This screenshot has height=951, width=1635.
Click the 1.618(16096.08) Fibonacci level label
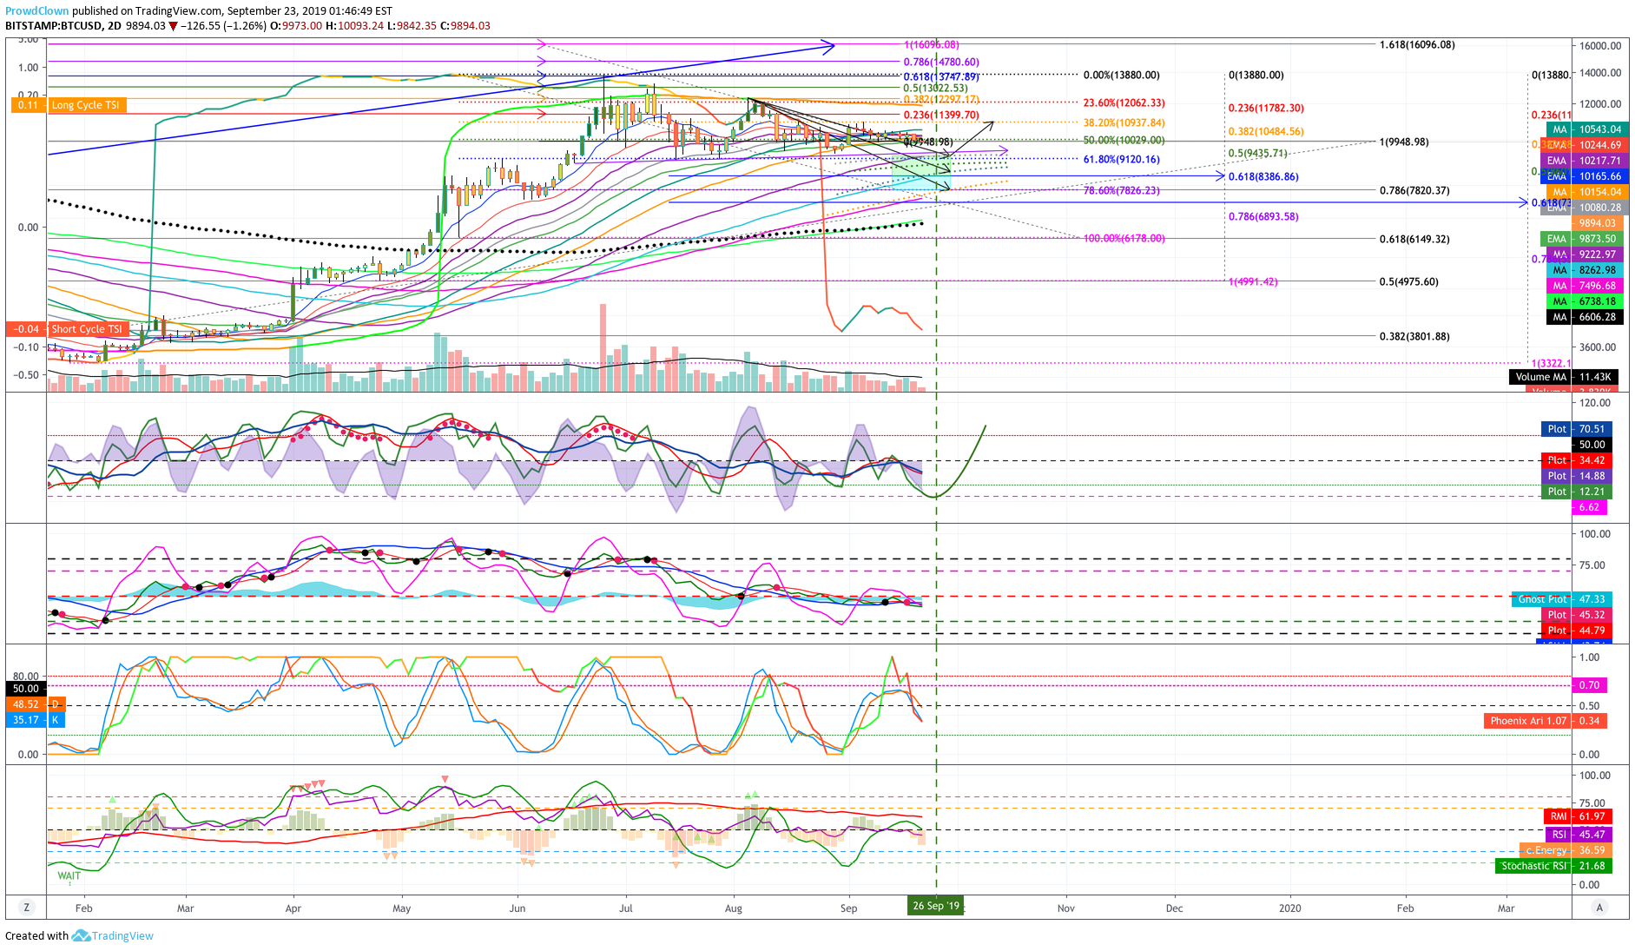coord(1417,44)
